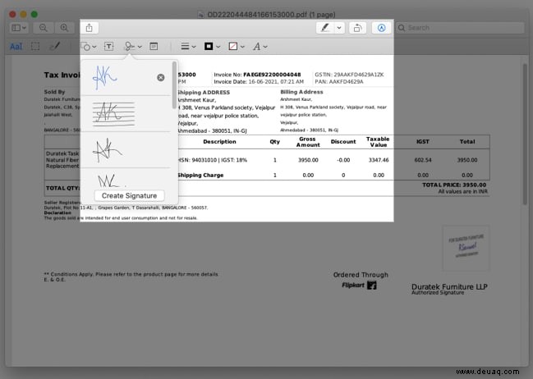Click the Description column header
The width and height of the screenshot is (533, 379).
point(219,142)
